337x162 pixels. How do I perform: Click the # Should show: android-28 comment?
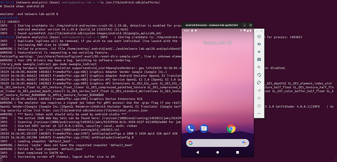click(22, 6)
